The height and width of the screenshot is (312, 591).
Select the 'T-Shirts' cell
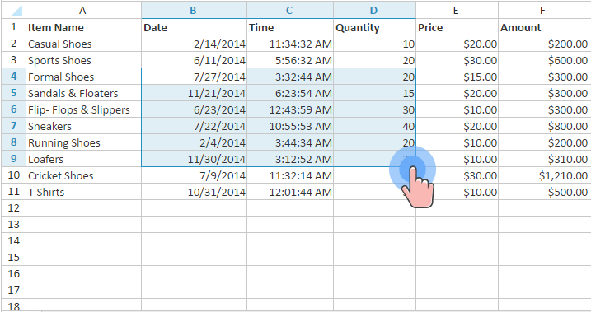[x=83, y=192]
